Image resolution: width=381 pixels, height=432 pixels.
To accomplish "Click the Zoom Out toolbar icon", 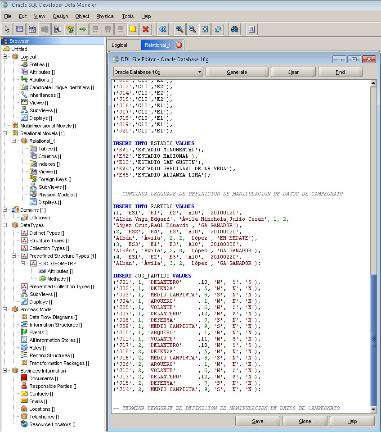I will click(192, 29).
